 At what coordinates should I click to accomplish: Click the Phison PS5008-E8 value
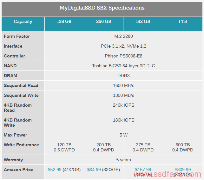(x=123, y=56)
